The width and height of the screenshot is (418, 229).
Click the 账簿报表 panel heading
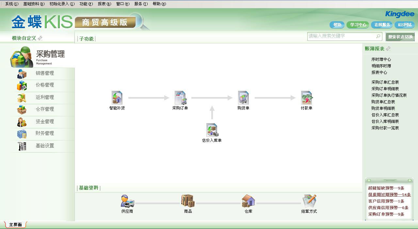click(375, 49)
